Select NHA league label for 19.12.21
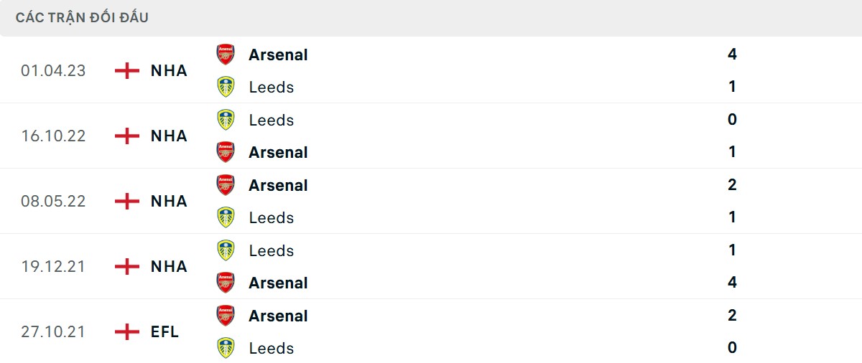The width and height of the screenshot is (862, 363). (169, 267)
